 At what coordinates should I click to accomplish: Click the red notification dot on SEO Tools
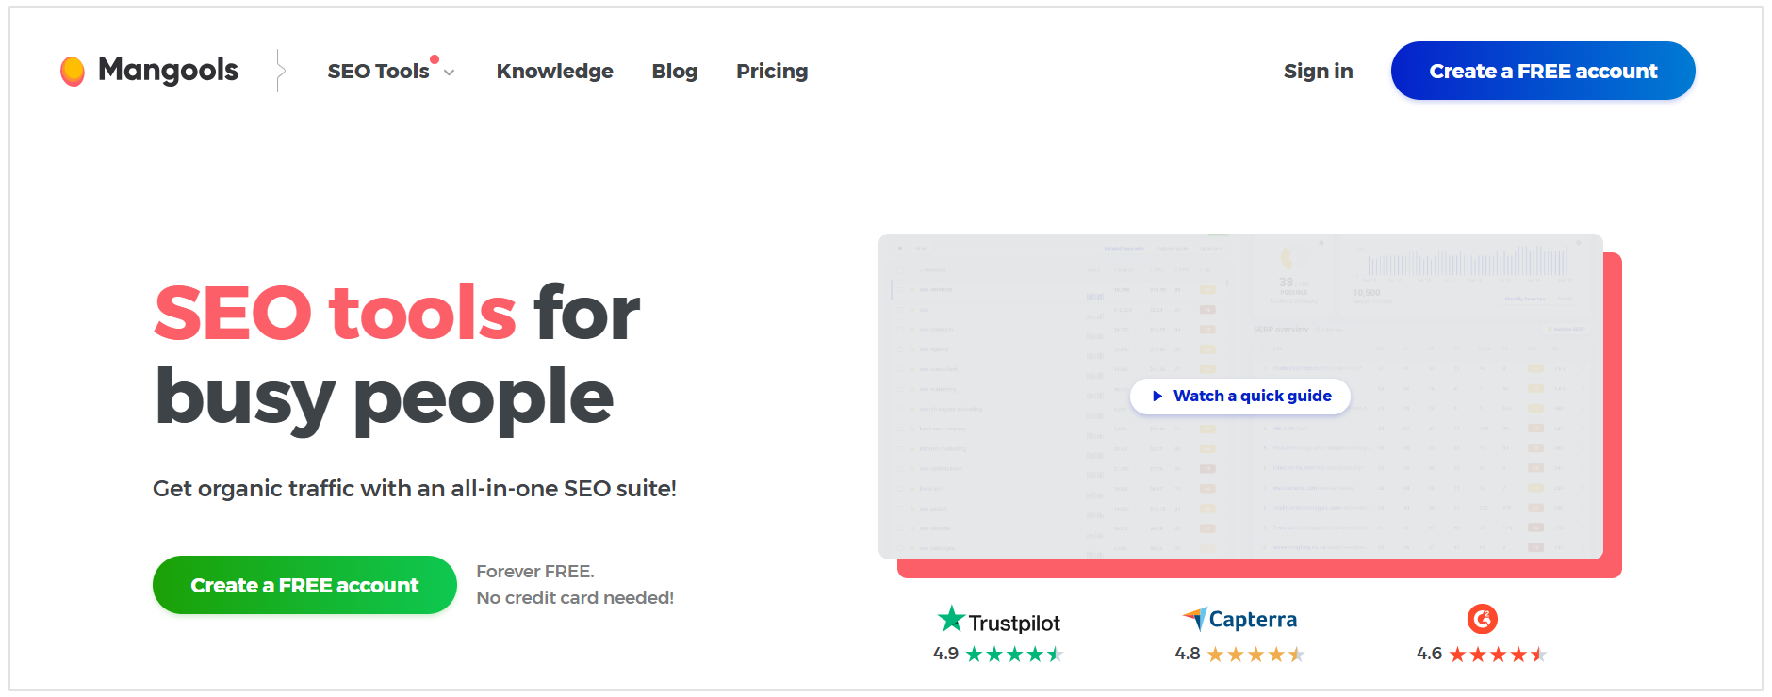point(435,59)
